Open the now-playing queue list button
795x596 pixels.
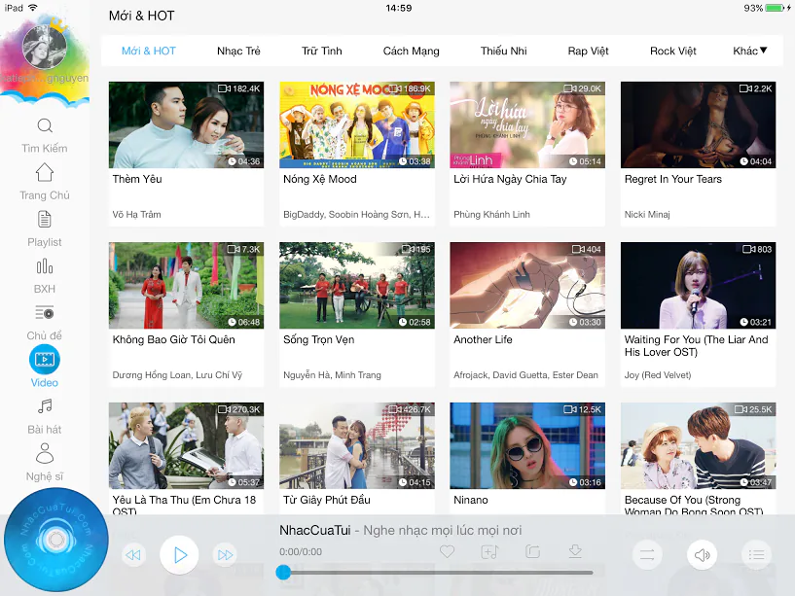[756, 555]
